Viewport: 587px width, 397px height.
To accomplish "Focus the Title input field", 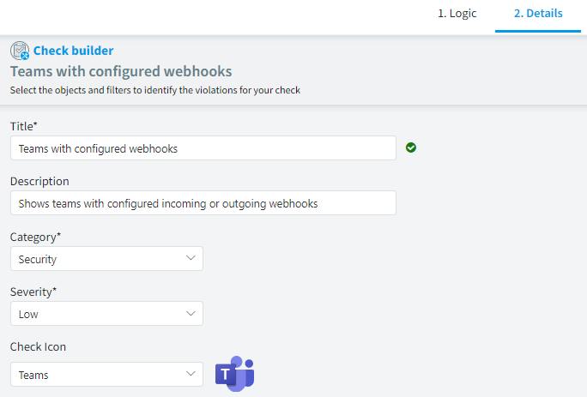I will click(203, 148).
